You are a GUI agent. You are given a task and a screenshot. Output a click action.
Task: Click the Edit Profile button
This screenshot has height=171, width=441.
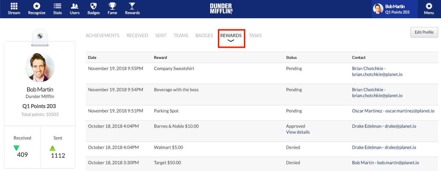click(x=424, y=32)
